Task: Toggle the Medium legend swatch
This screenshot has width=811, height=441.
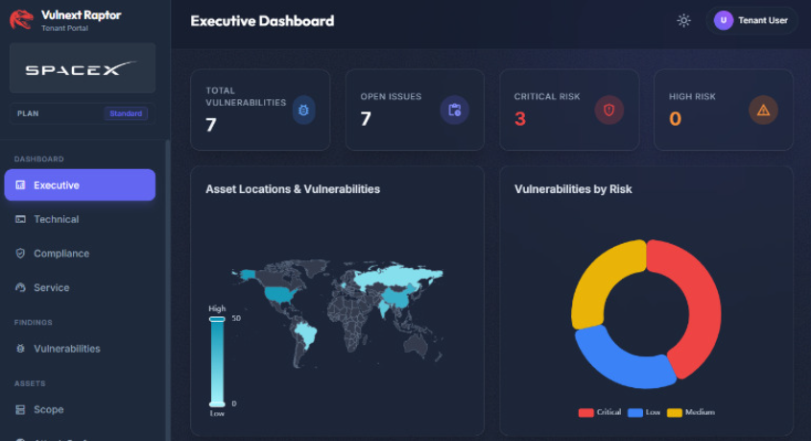Action: pyautogui.click(x=675, y=412)
